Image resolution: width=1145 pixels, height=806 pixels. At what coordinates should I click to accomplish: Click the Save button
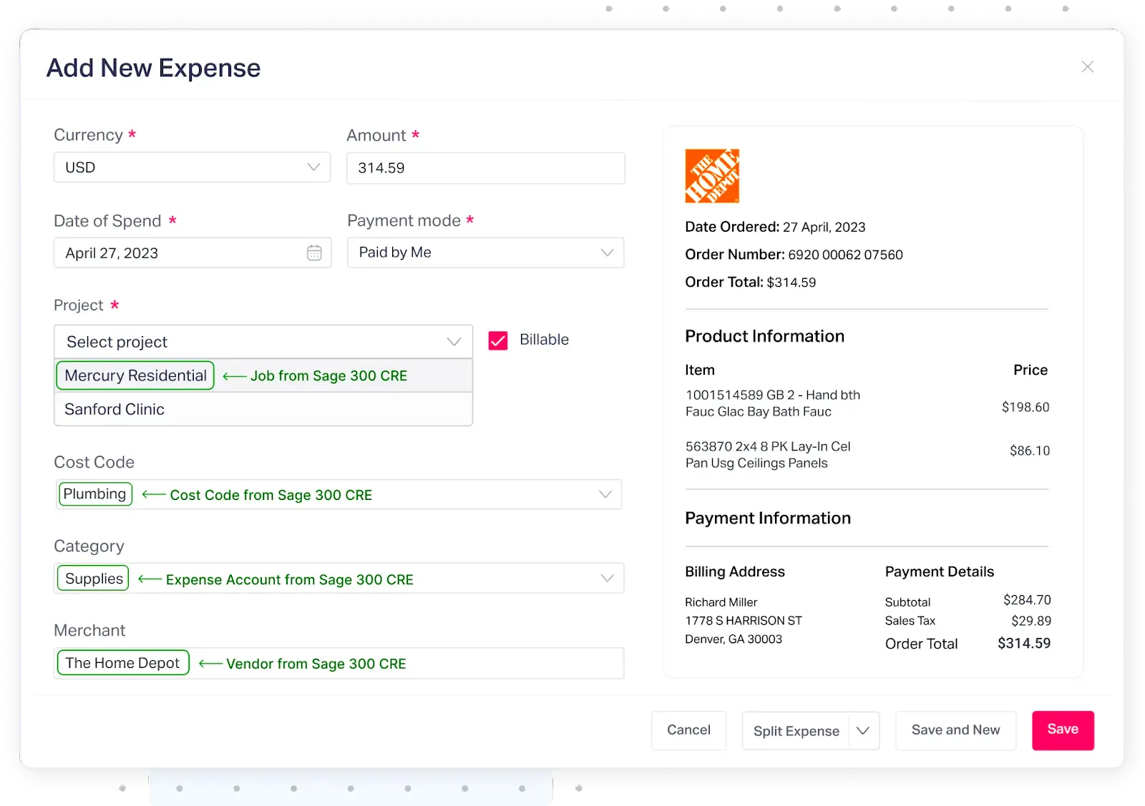point(1063,730)
